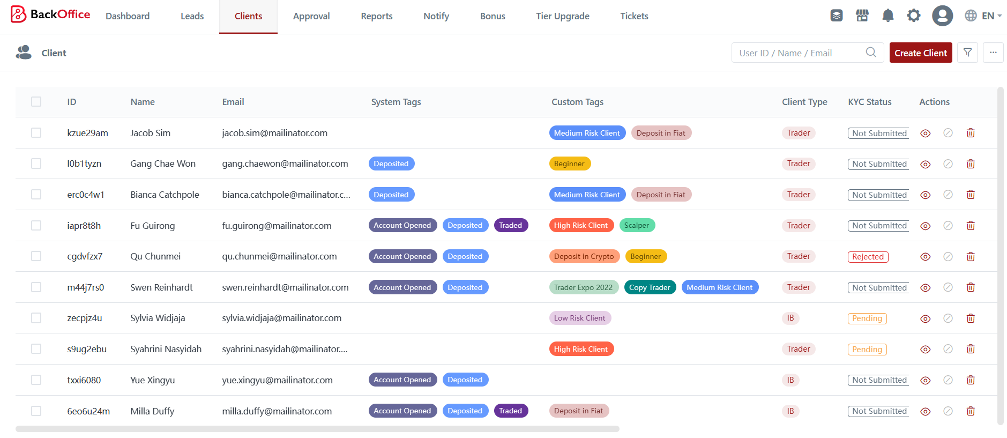Click the search magnifier icon
Screen dimensions: 1007x438
coord(871,53)
